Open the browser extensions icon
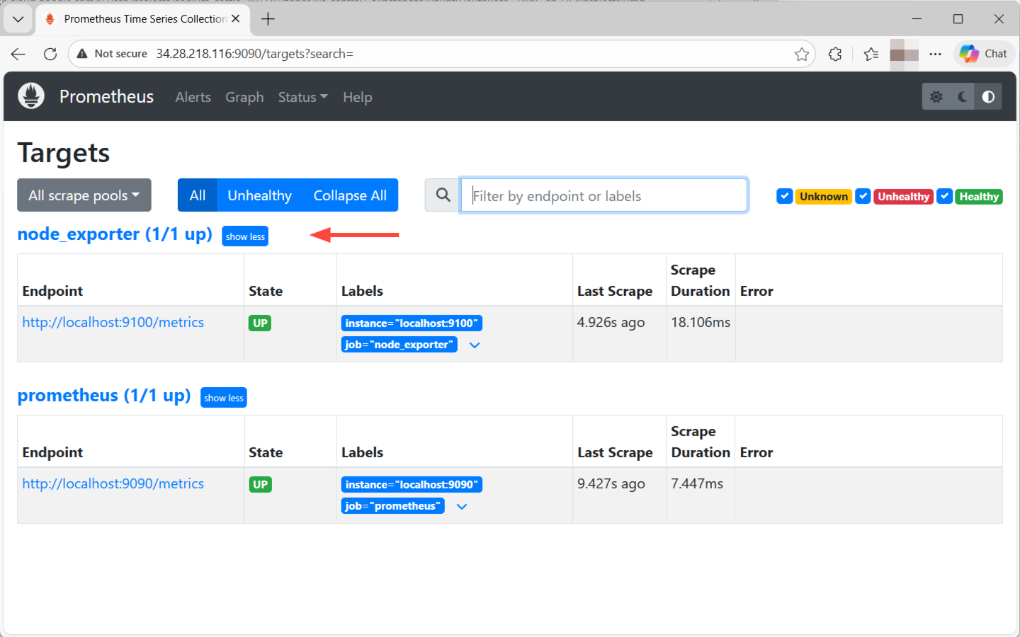Screen dimensions: 1020x637 coord(835,53)
